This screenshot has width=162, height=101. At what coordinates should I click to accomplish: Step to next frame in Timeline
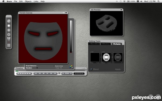pos(51,74)
